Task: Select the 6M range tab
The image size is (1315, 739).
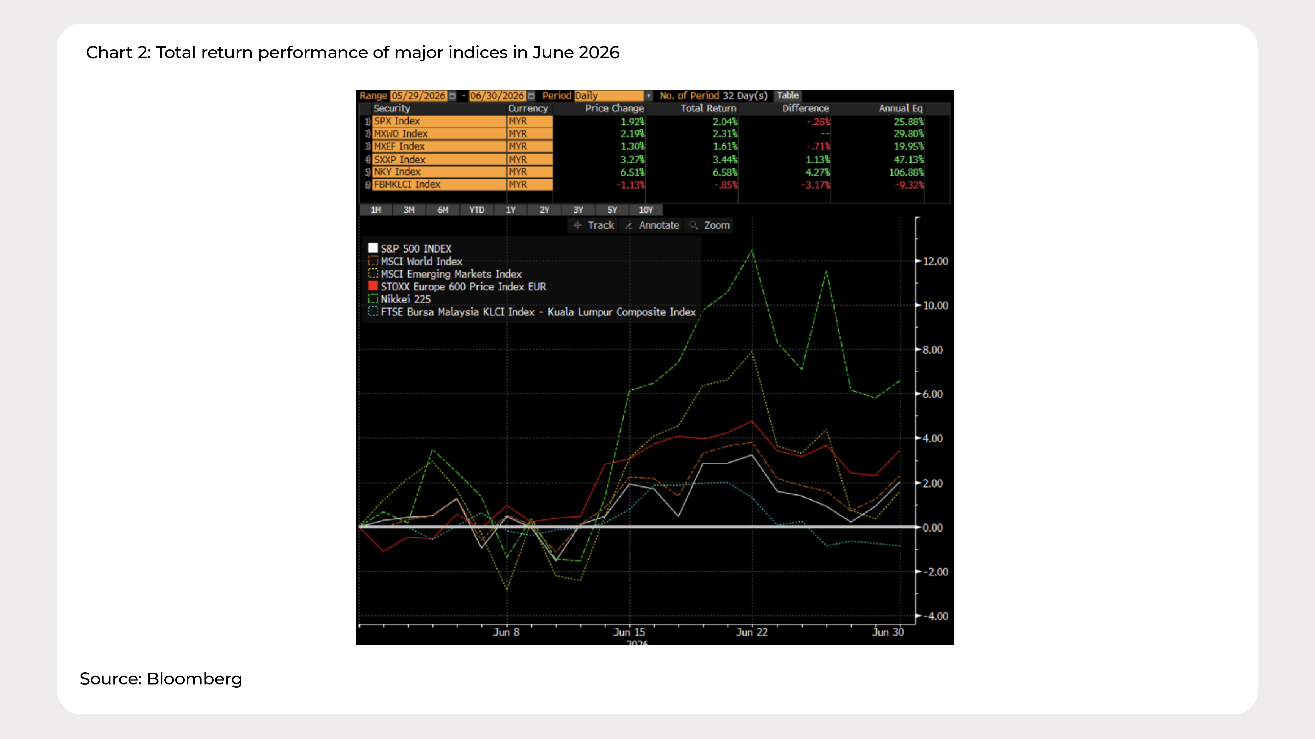Action: (442, 210)
